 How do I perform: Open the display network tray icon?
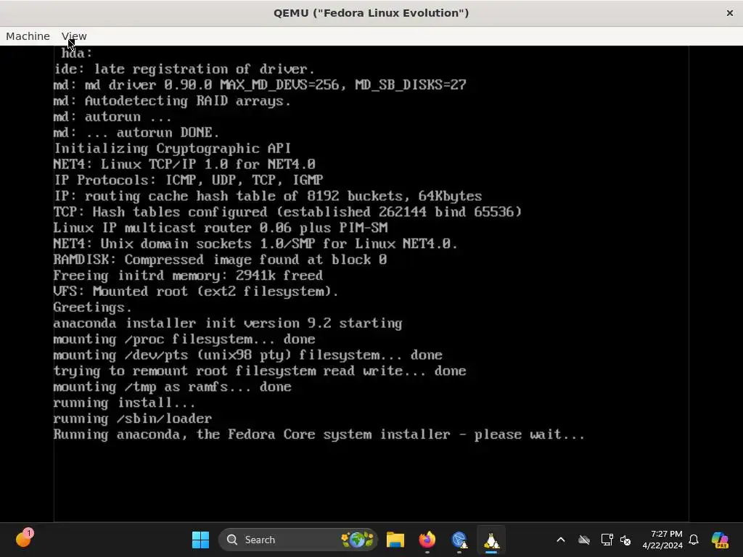(x=607, y=540)
